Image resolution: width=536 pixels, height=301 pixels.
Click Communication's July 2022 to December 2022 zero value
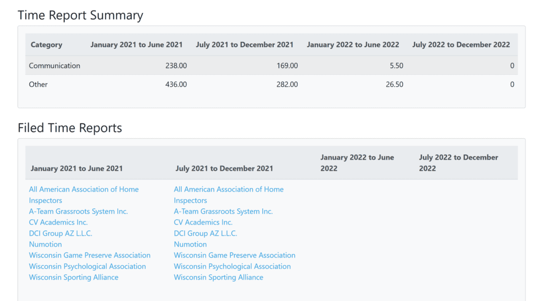[x=512, y=65]
